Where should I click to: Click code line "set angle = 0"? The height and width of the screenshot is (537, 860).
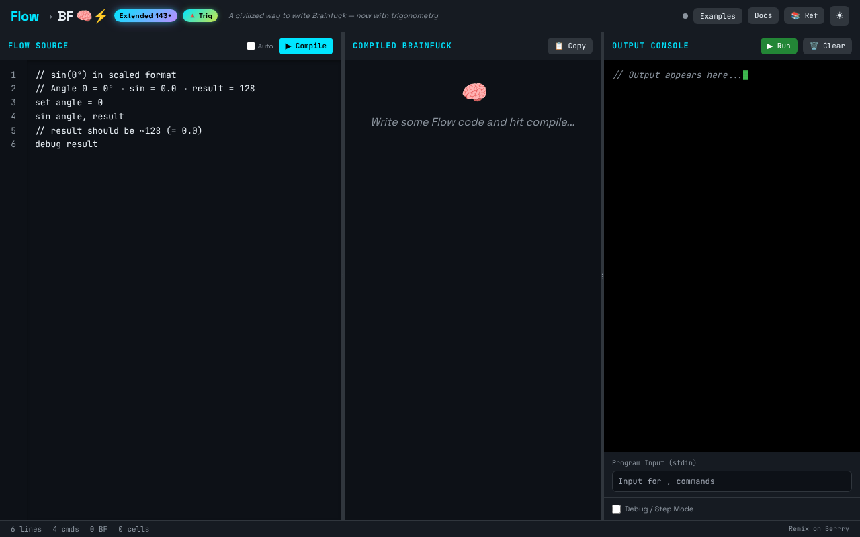pyautogui.click(x=69, y=103)
